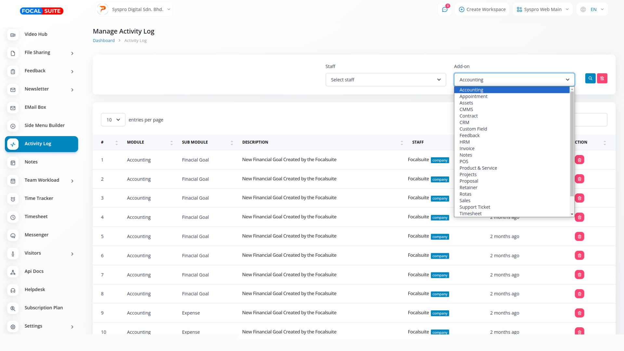Open the EN language selector
624x351 pixels.
pyautogui.click(x=593, y=9)
